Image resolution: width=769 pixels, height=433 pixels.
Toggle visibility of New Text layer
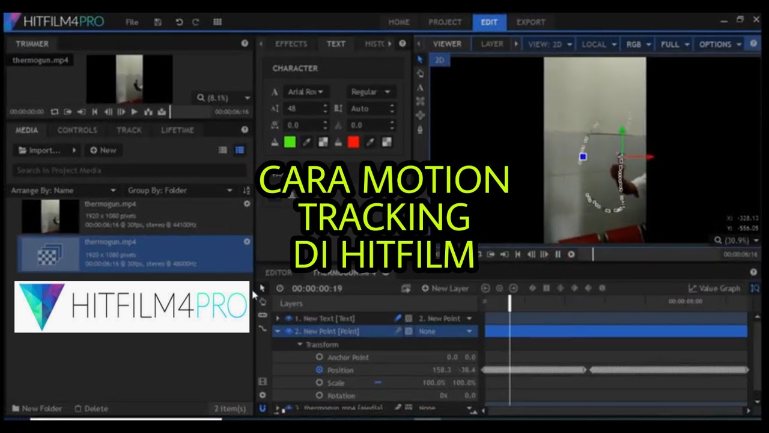[288, 319]
